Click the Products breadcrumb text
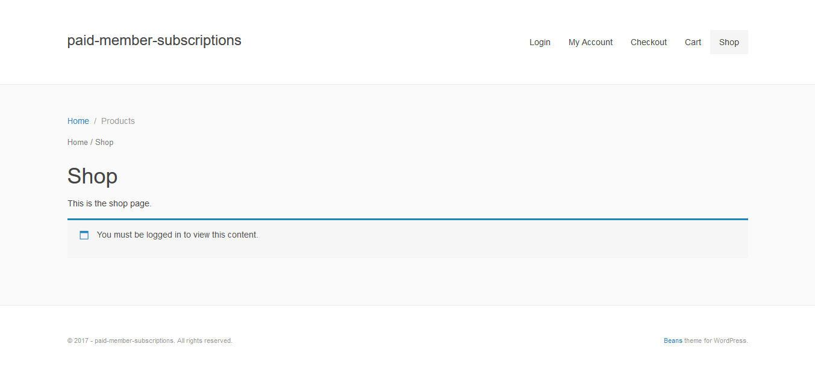This screenshot has width=815, height=382. [x=118, y=121]
